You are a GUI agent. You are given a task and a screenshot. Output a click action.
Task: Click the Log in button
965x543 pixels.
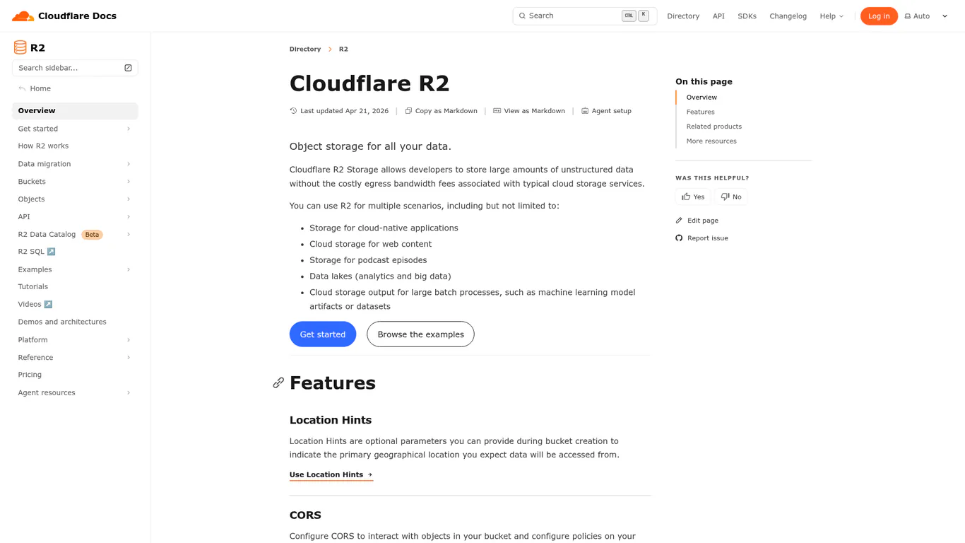pos(879,16)
